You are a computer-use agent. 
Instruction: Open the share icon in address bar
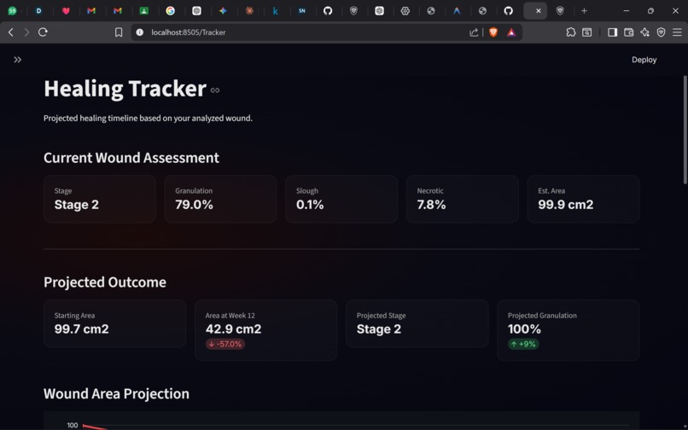(x=474, y=32)
